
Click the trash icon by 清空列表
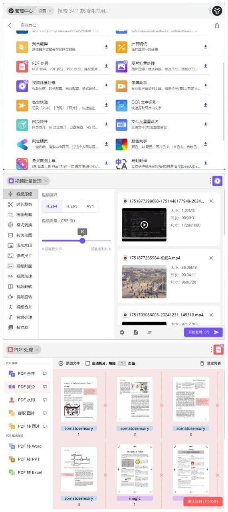pyautogui.click(x=202, y=363)
